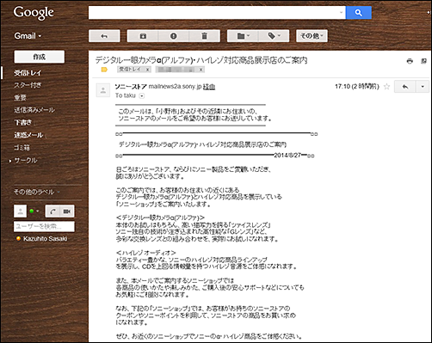Image resolution: width=432 pixels, height=343 pixels.
Task: Open the move-to folder icon menu
Action: [243, 36]
